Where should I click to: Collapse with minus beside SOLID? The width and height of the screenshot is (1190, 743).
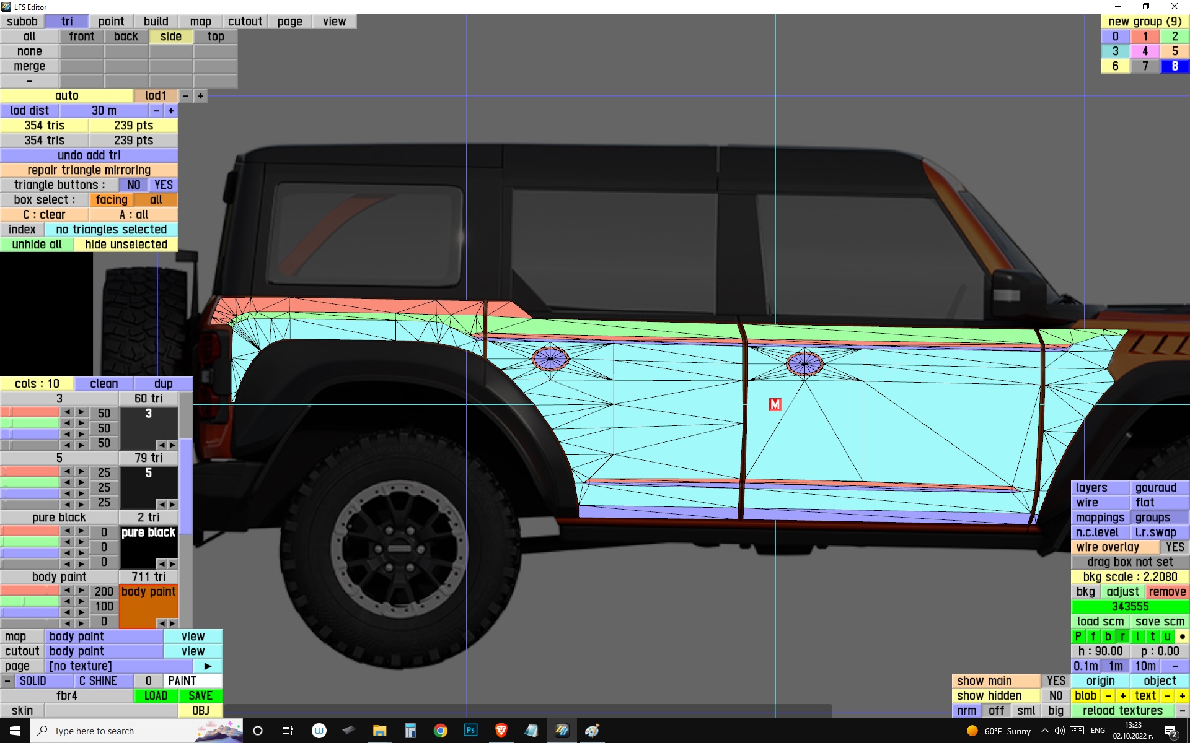(7, 681)
